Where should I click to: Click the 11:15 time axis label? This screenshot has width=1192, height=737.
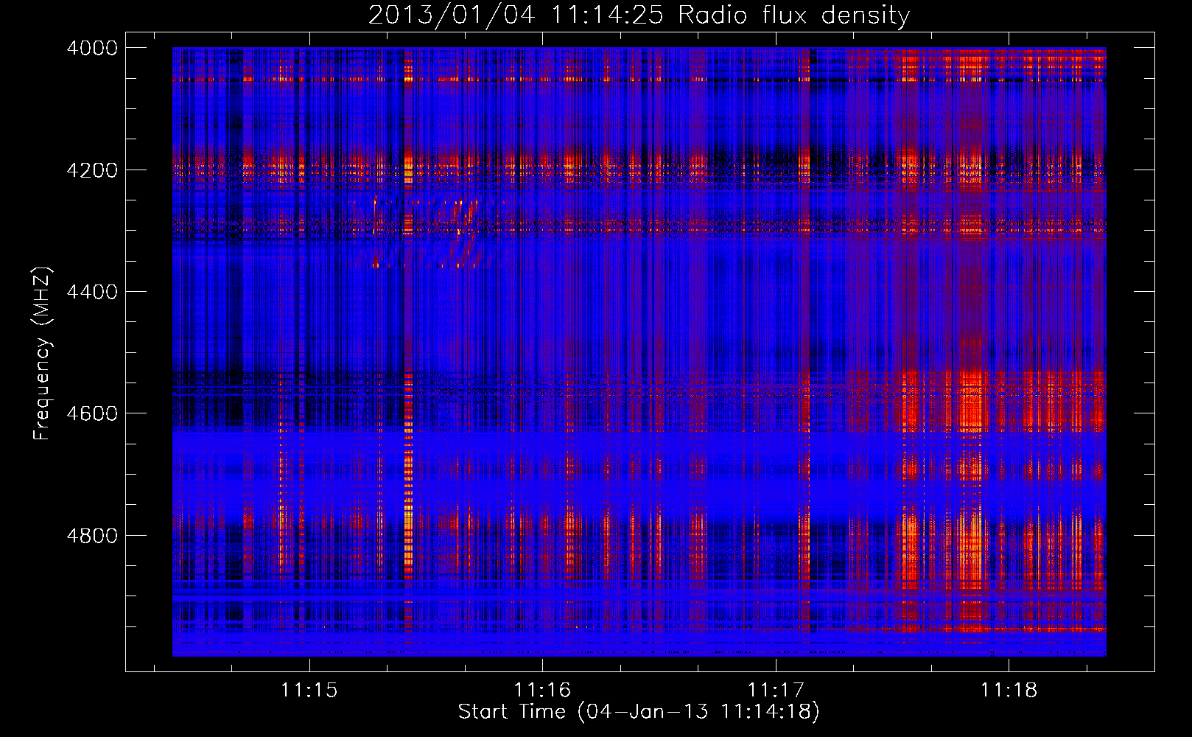[309, 690]
